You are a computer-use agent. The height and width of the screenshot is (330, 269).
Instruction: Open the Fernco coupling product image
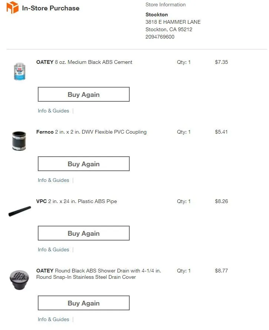(19, 141)
